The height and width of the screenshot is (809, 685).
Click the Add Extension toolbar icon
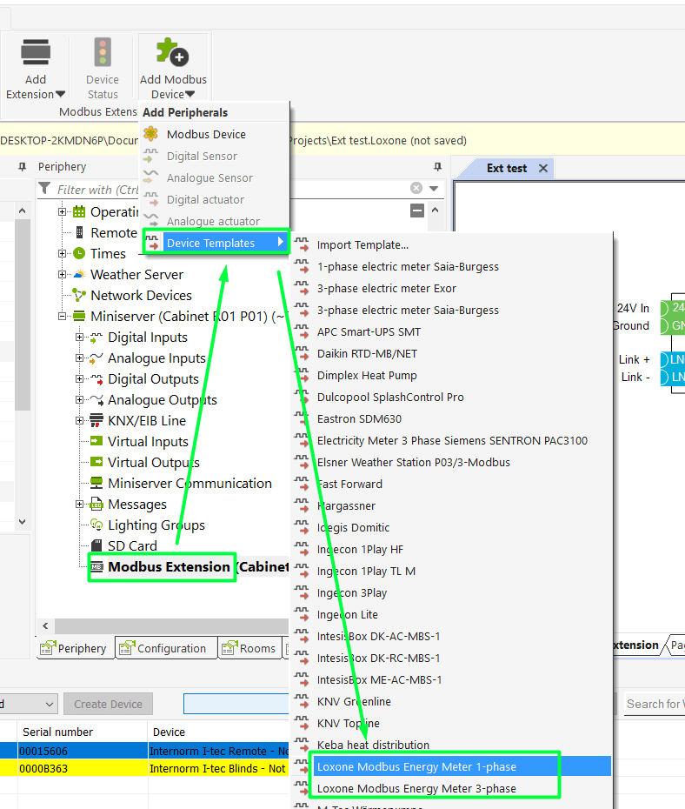(35, 54)
